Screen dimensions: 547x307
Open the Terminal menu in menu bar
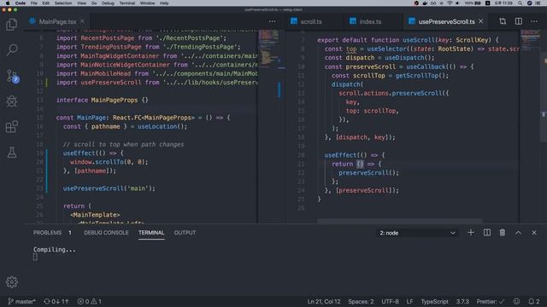pyautogui.click(x=127, y=3)
